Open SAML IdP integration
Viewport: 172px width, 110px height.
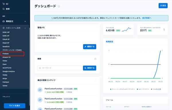pyautogui.click(x=6, y=32)
